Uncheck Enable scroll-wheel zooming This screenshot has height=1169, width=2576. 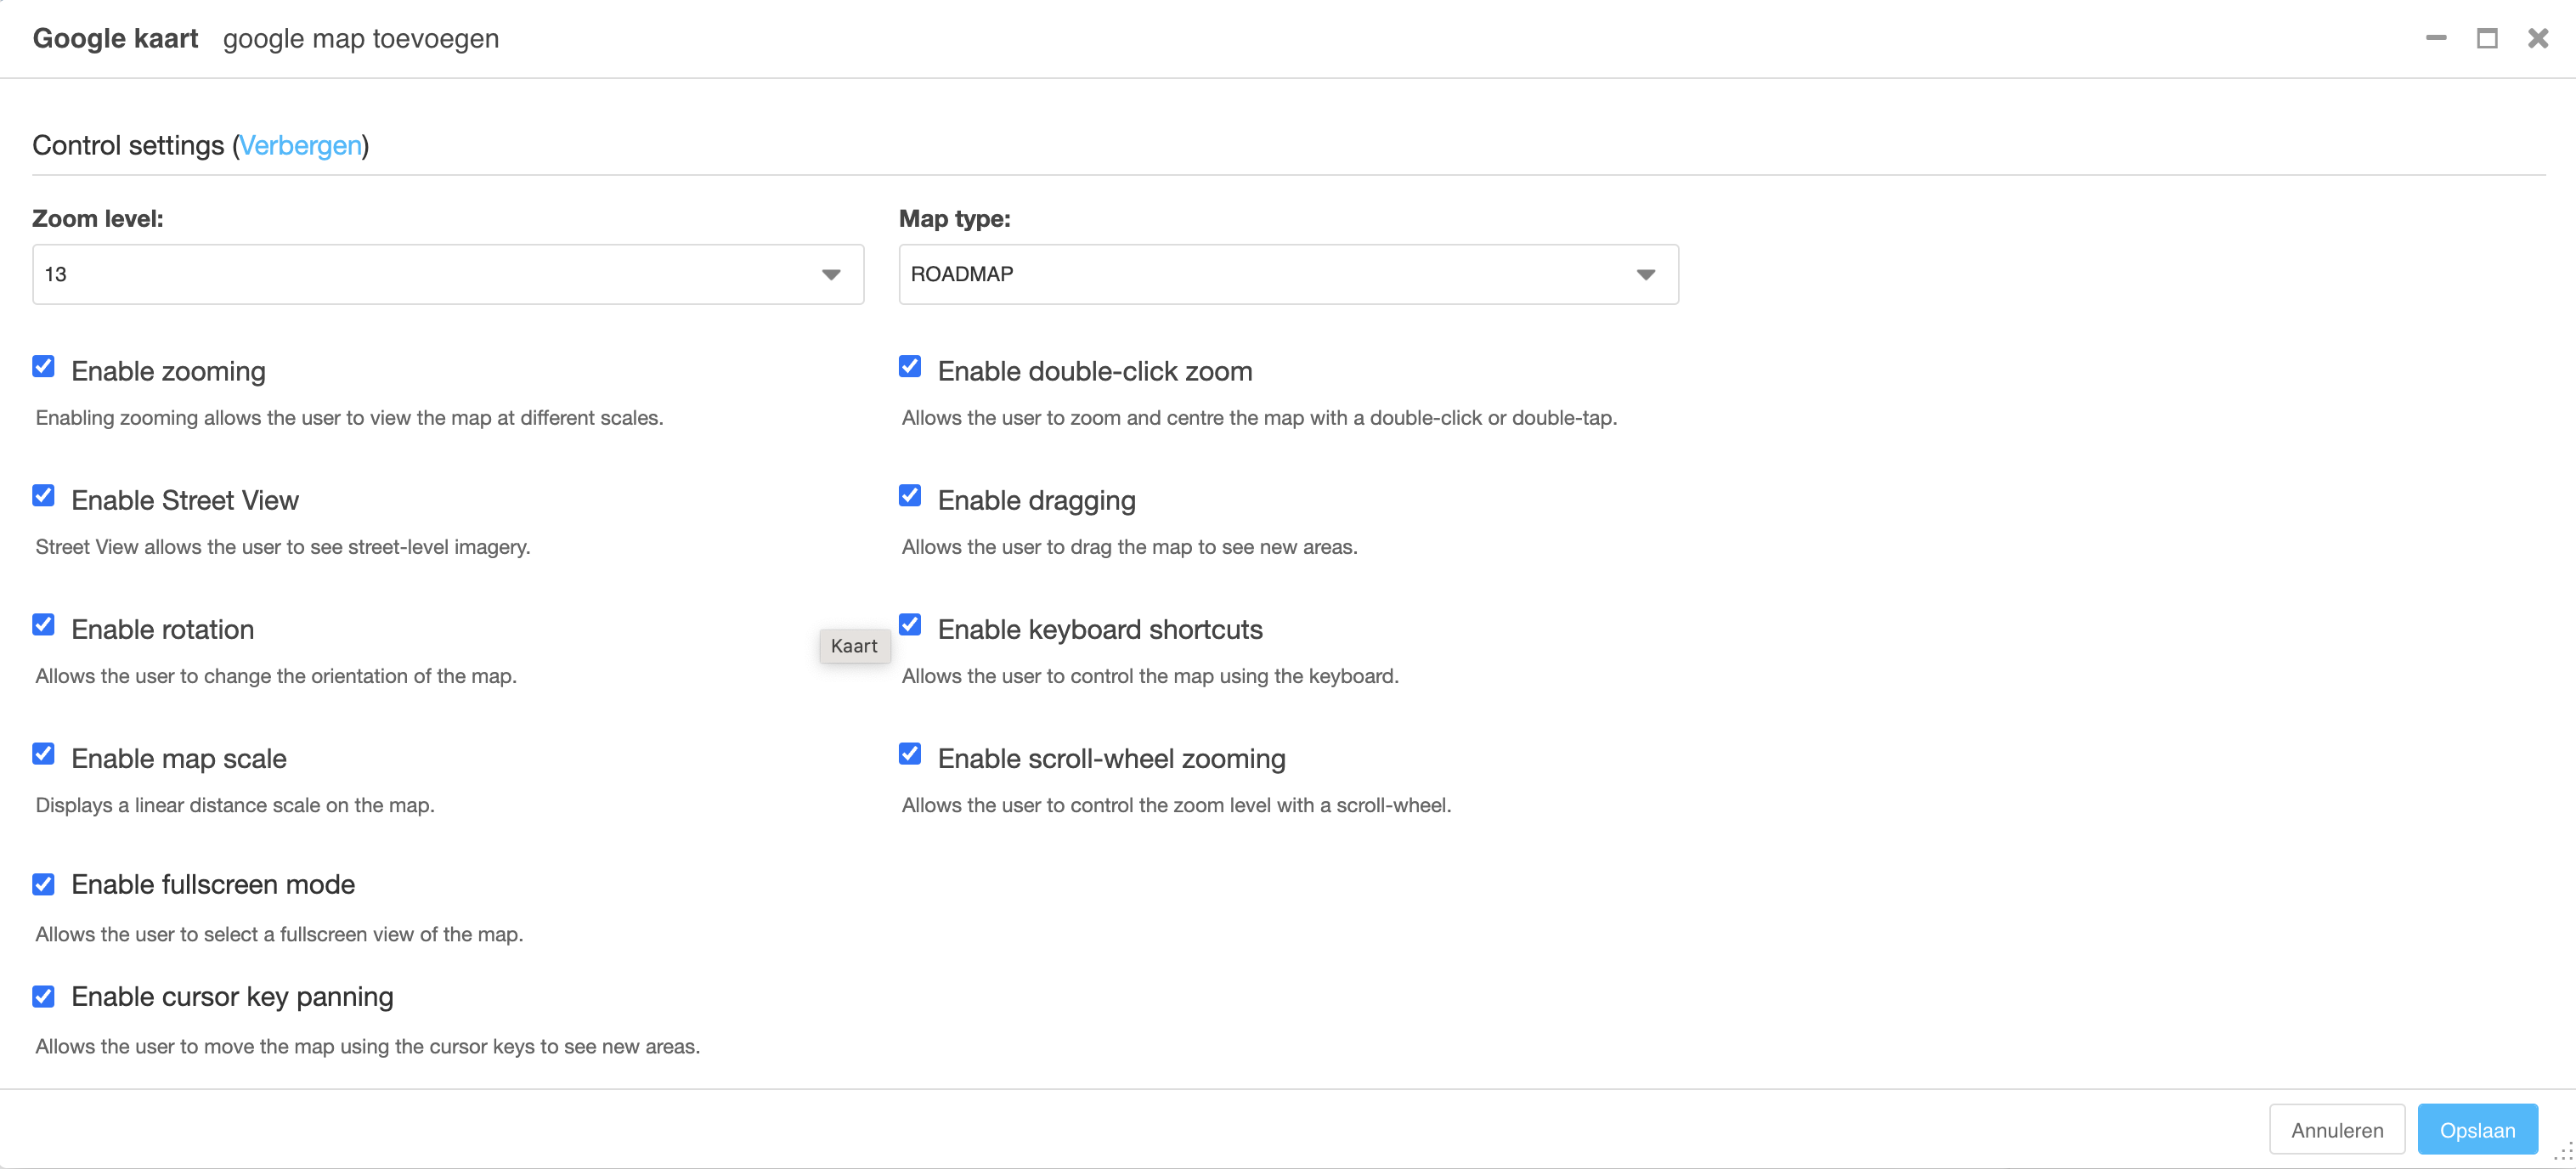point(909,754)
